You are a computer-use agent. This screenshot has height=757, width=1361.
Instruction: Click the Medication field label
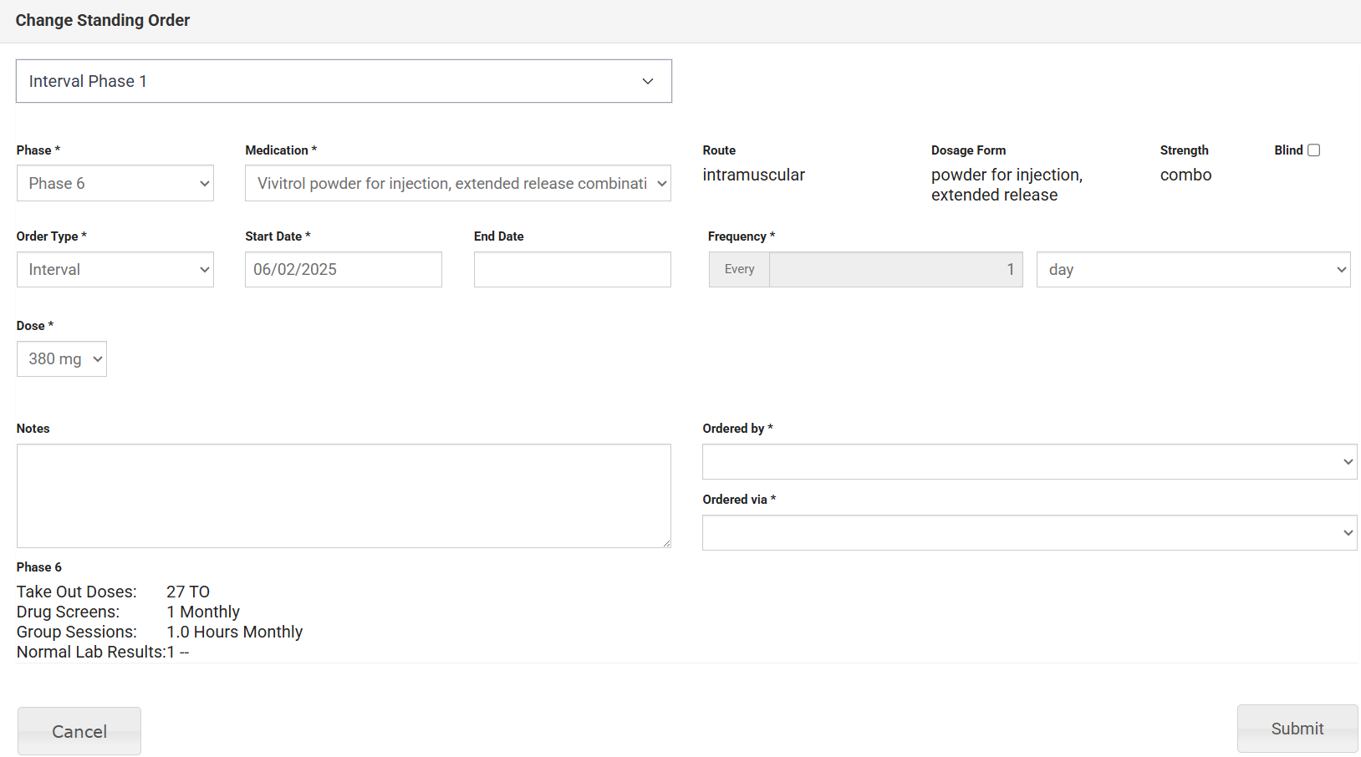point(277,150)
